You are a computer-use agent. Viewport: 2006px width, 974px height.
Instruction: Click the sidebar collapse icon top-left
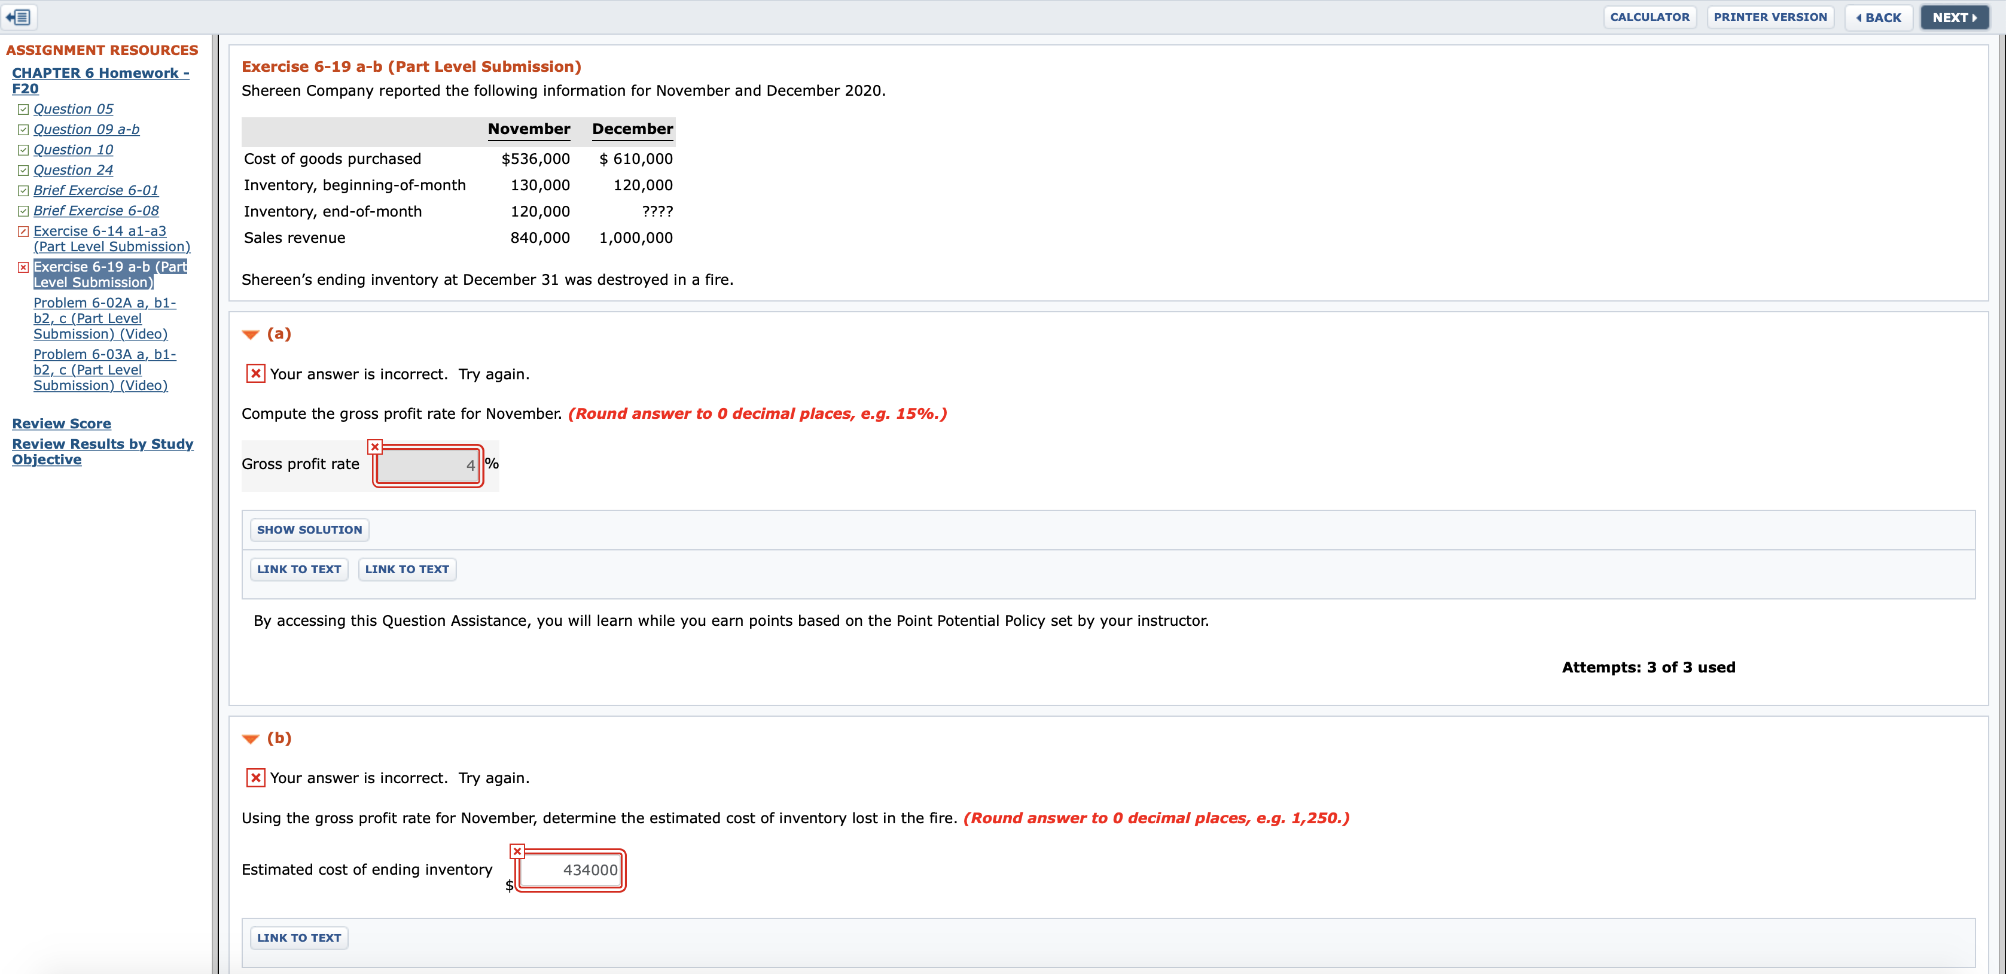tap(19, 16)
